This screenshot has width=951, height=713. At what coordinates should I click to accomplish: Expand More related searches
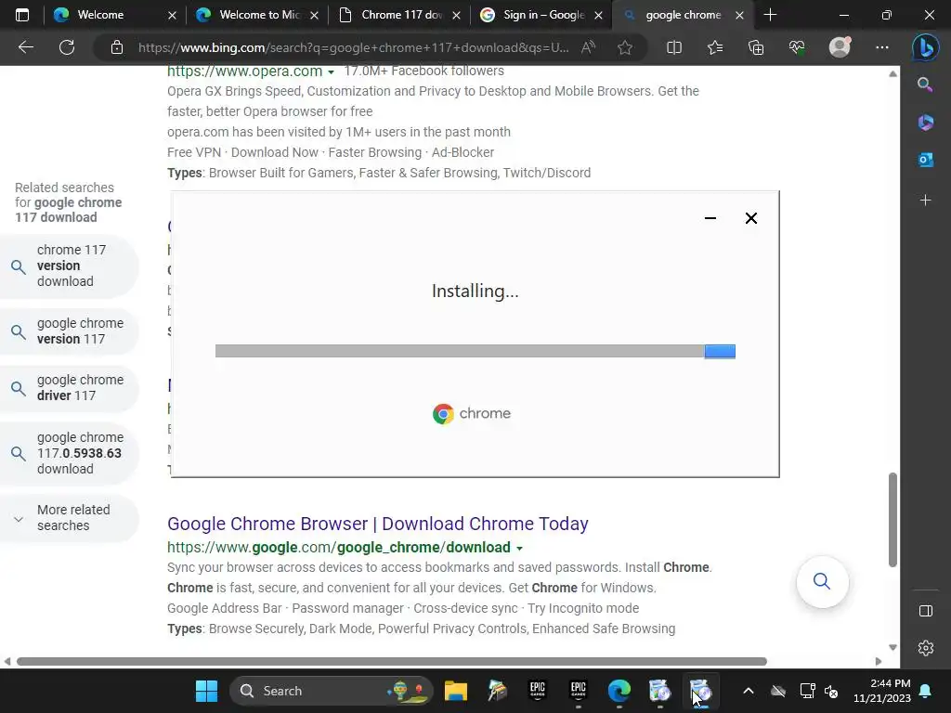(x=69, y=518)
